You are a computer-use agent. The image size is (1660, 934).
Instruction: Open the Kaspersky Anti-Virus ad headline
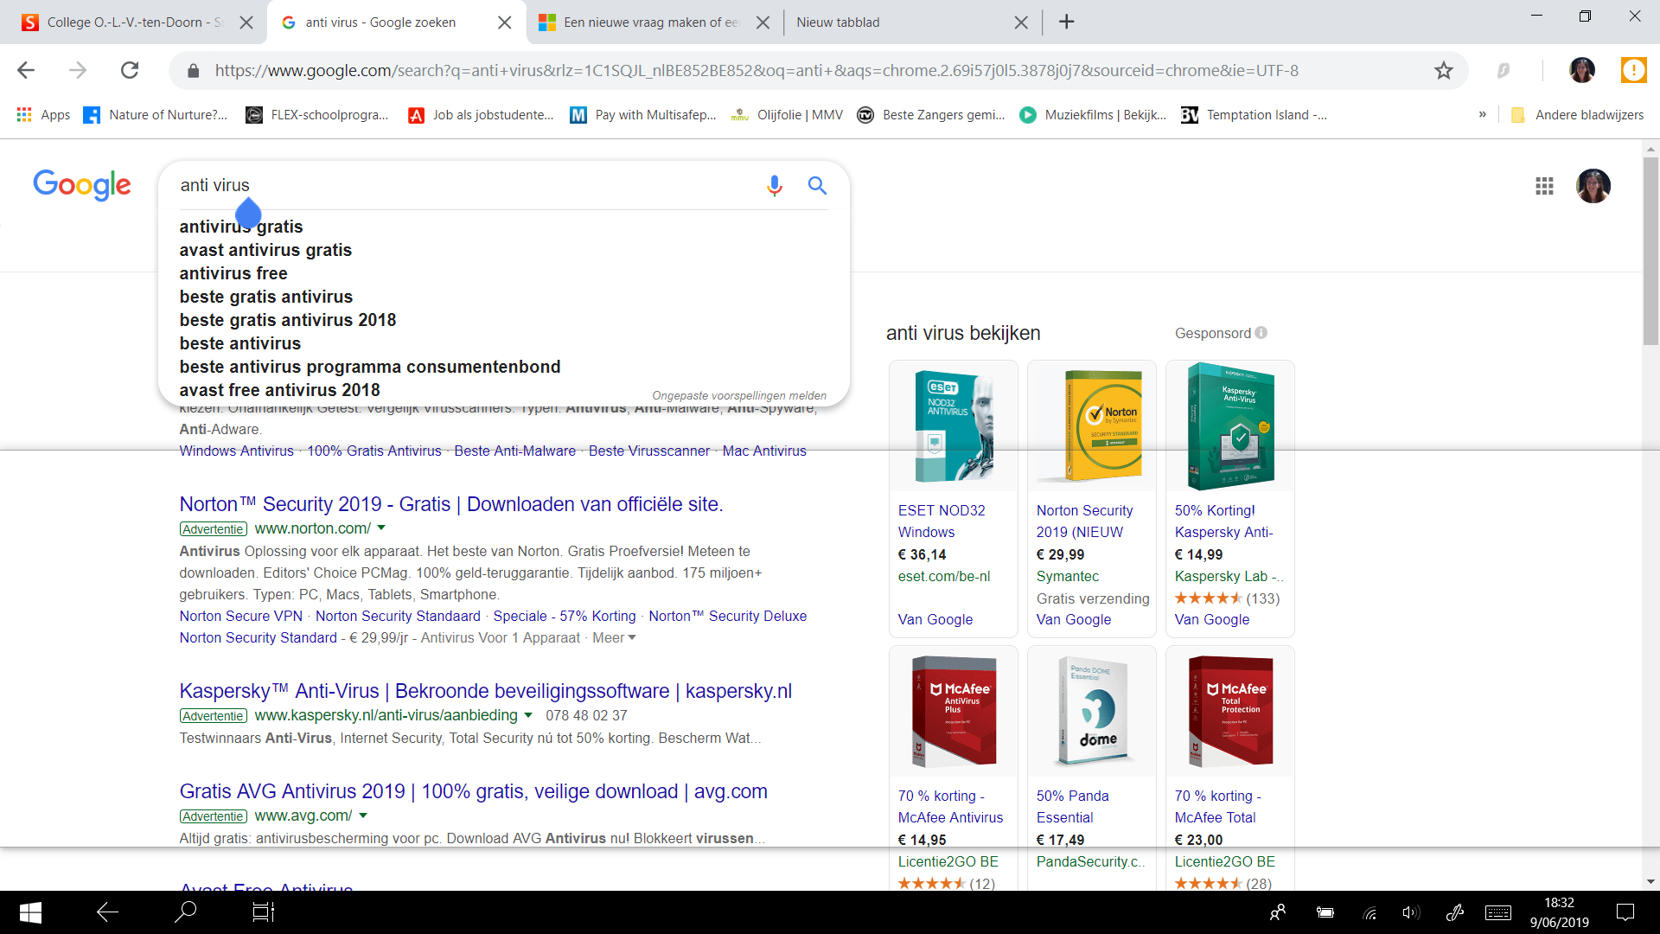pyautogui.click(x=485, y=691)
